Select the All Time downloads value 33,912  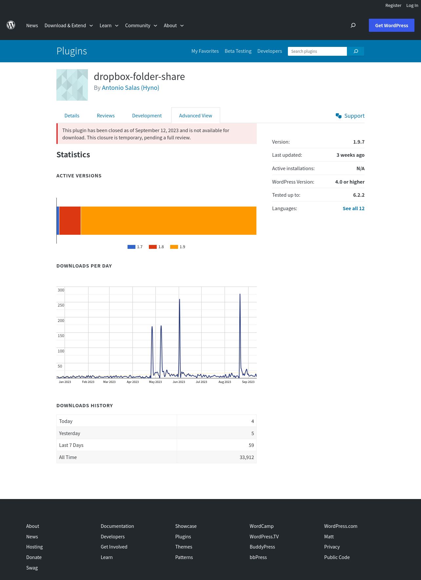click(x=247, y=457)
